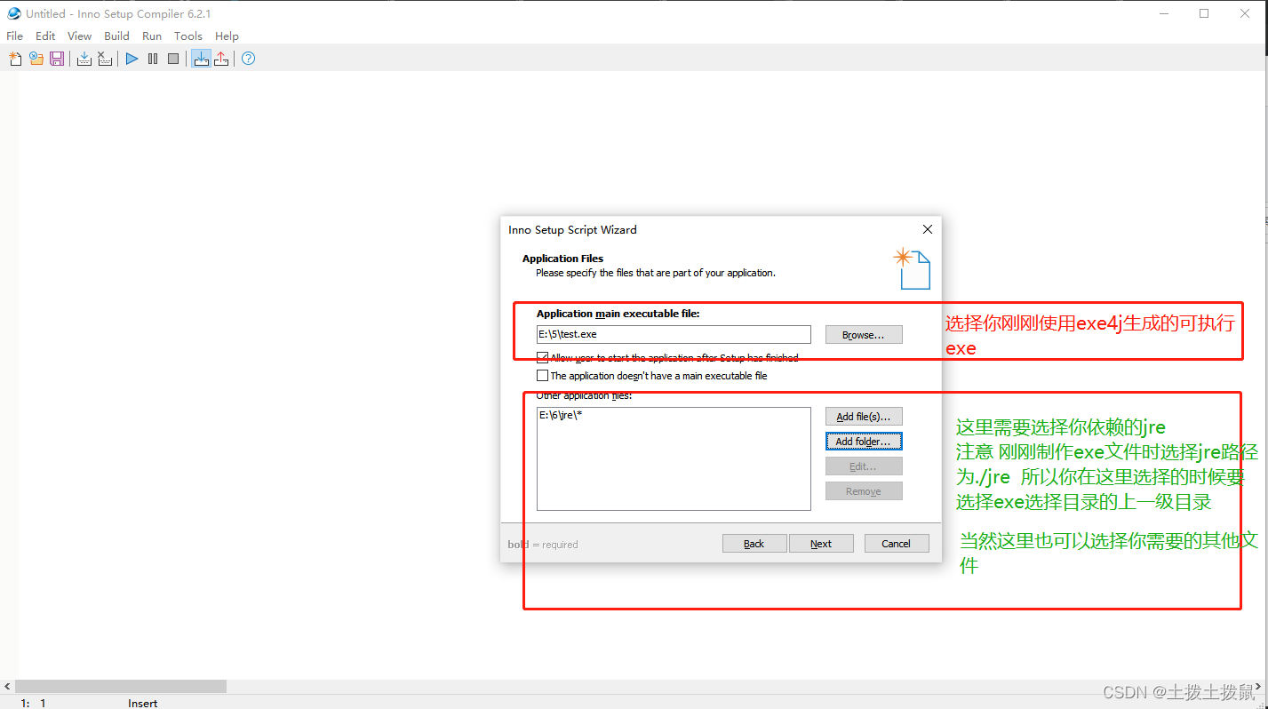Run the setup with the blue play icon
This screenshot has width=1268, height=709.
[132, 59]
